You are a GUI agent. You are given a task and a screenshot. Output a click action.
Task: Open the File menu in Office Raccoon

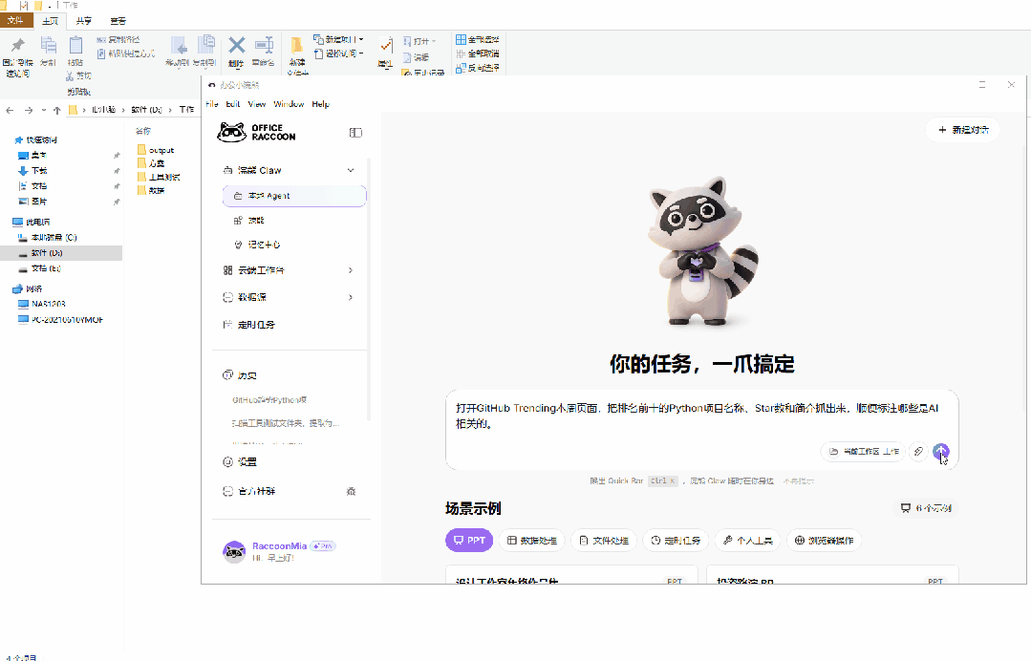212,104
